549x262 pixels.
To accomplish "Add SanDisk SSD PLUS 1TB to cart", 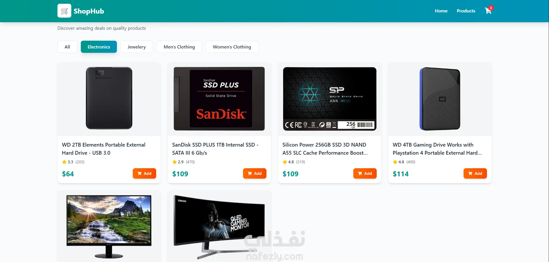I will (x=255, y=173).
